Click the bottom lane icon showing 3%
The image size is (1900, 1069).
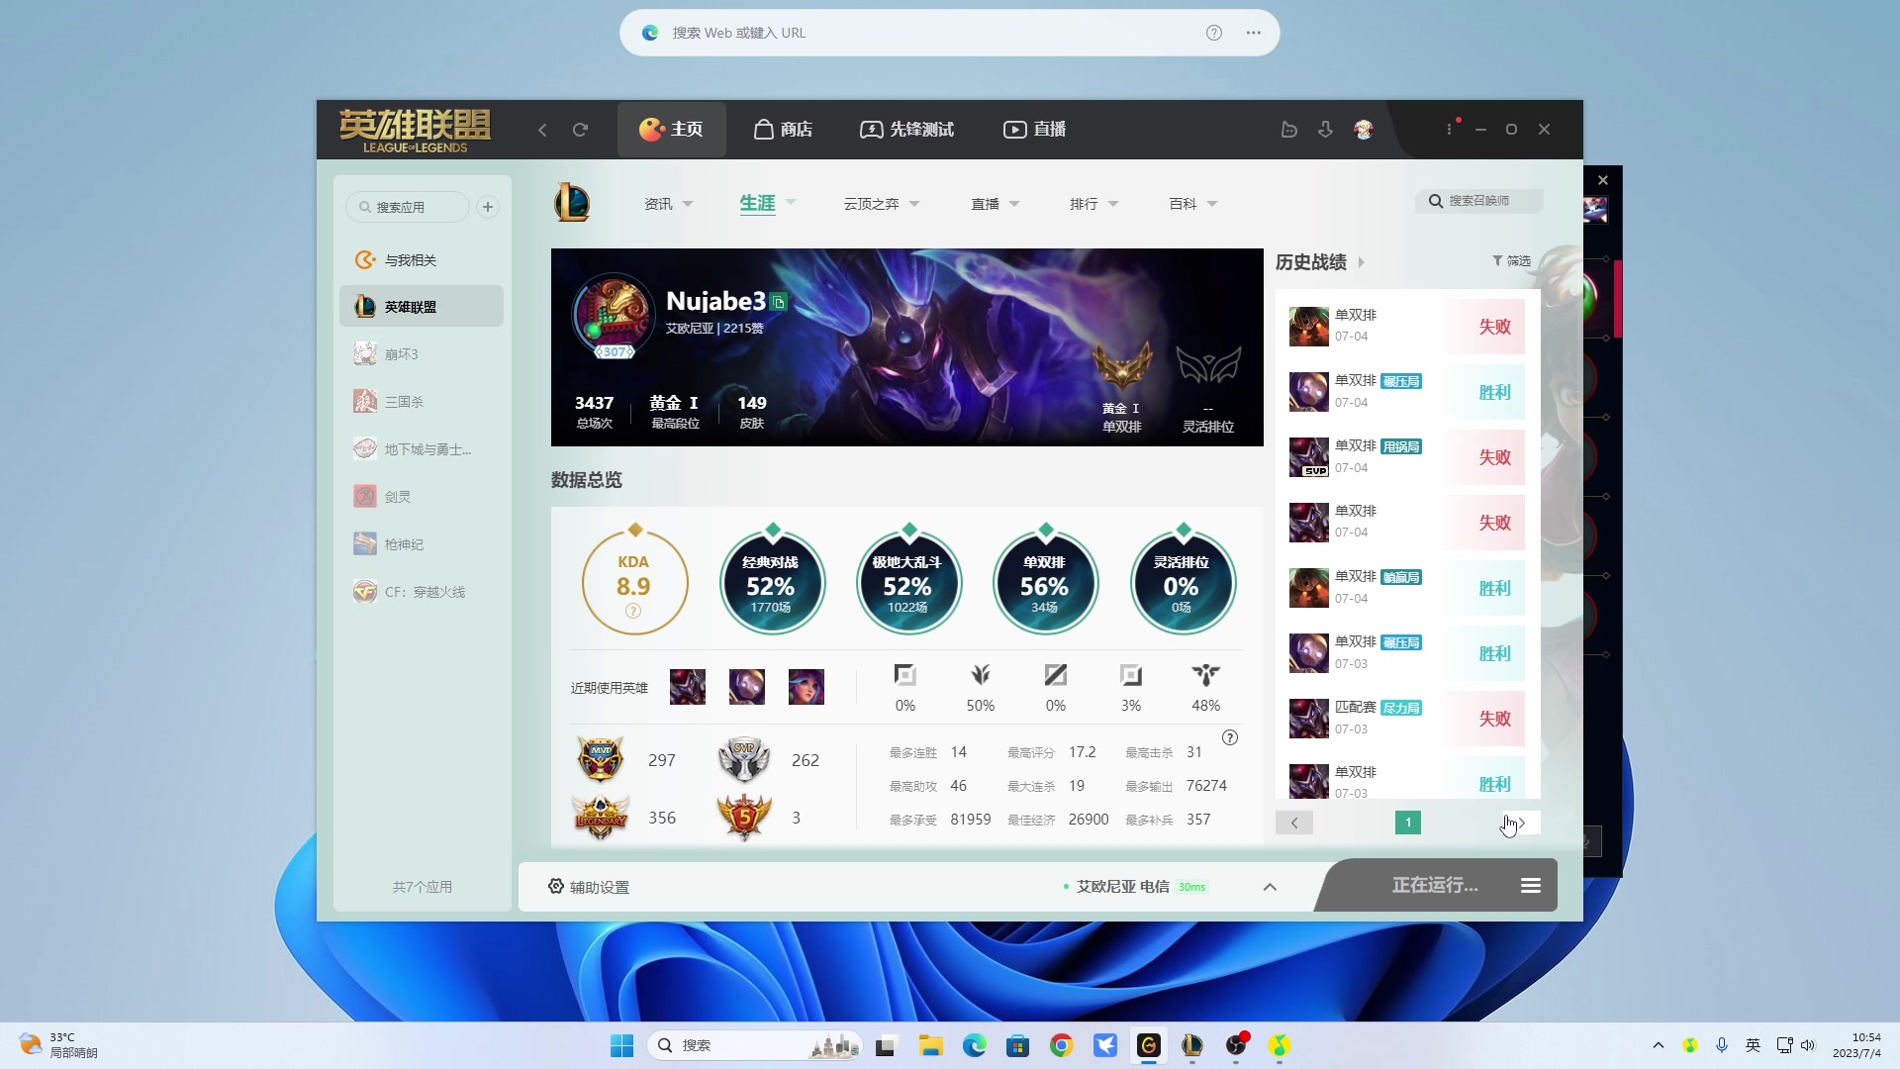point(1131,675)
